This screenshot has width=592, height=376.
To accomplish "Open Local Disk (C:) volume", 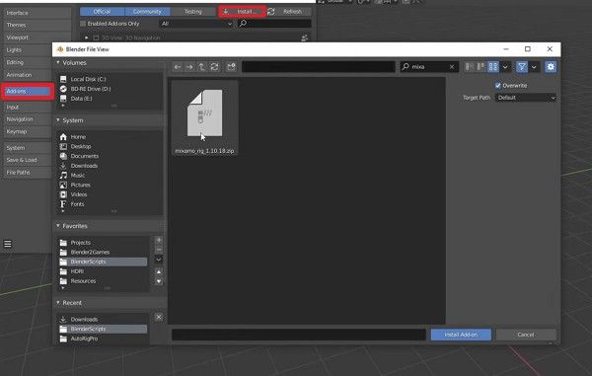I will pos(88,79).
